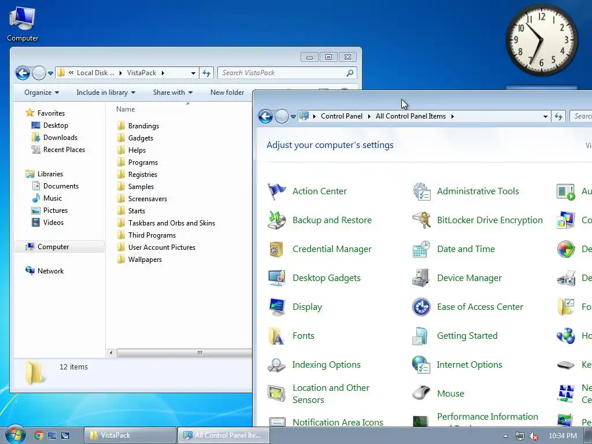592x444 pixels.
Task: Open Action Center flag icon
Action: coord(277,191)
